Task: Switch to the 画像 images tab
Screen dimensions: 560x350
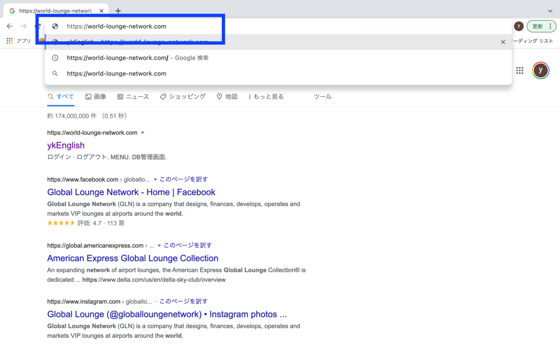Action: [96, 97]
